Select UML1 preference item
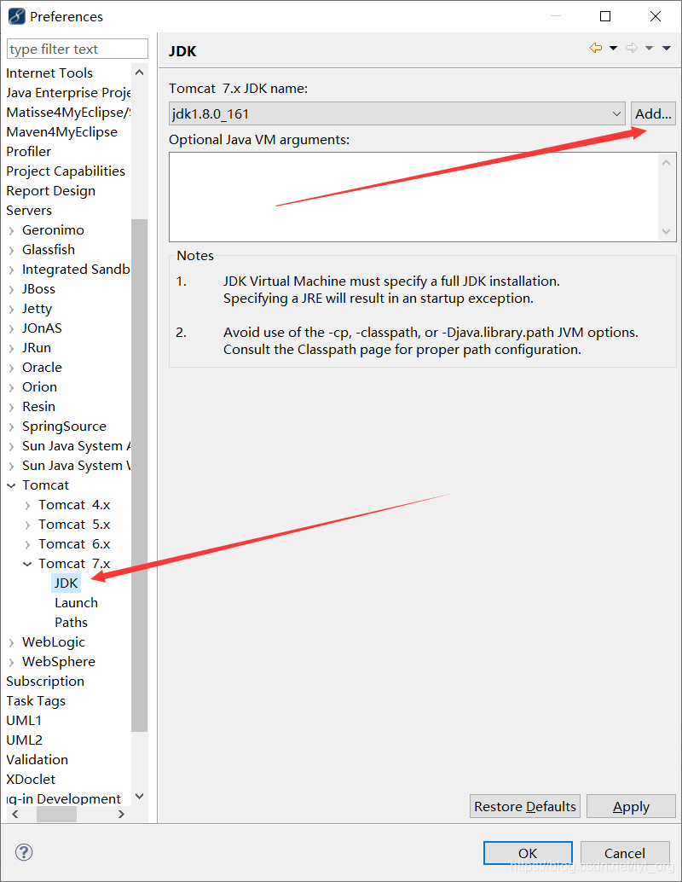682x882 pixels. (24, 721)
